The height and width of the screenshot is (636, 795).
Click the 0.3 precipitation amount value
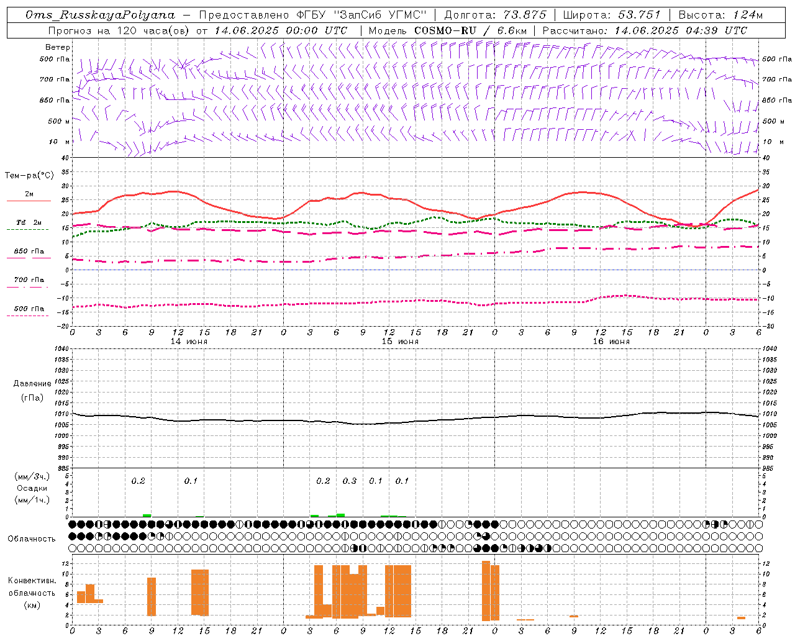tap(350, 481)
